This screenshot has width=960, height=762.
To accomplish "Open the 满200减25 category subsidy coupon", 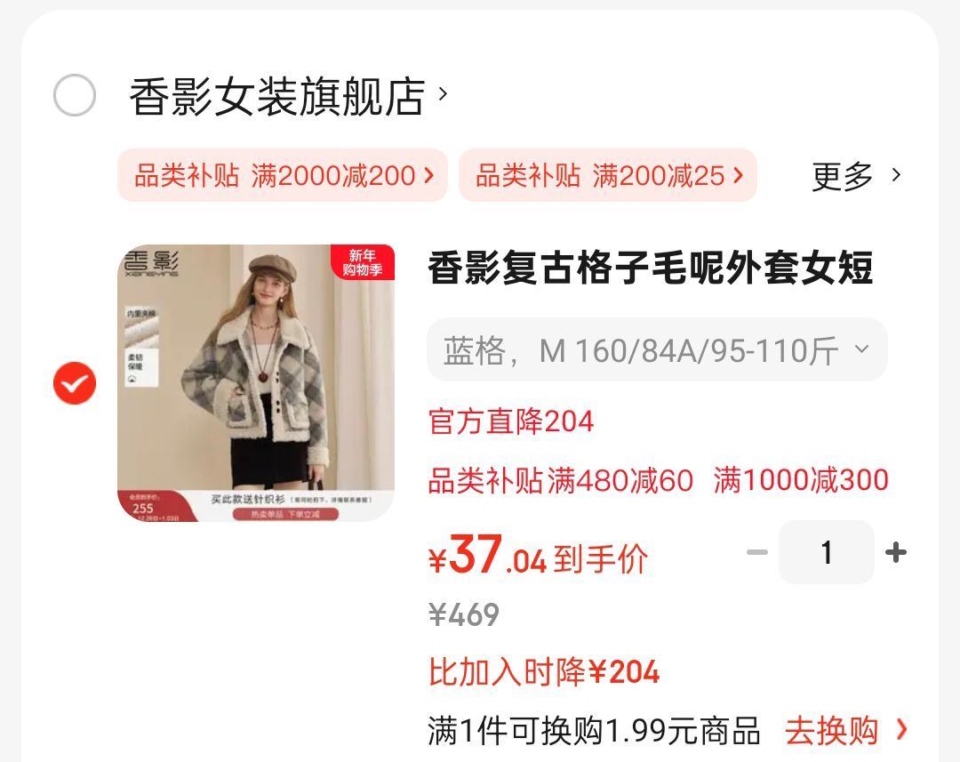I will (608, 175).
